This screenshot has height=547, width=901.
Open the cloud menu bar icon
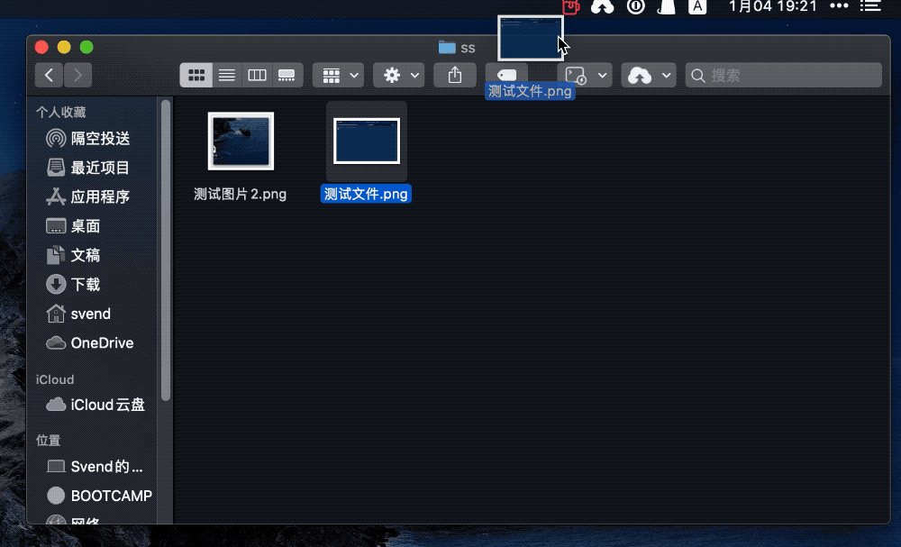point(602,6)
